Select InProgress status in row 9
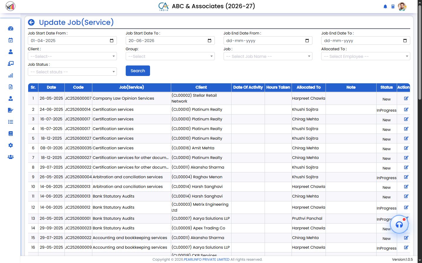Image resolution: width=422 pixels, height=263 pixels. [x=387, y=178]
